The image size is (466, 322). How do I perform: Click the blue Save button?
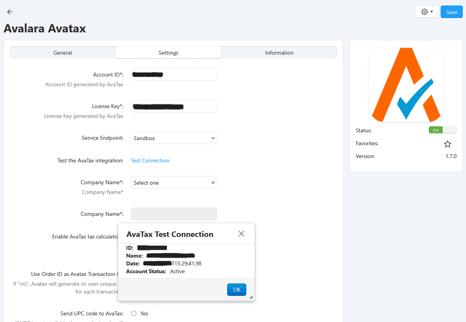point(452,12)
